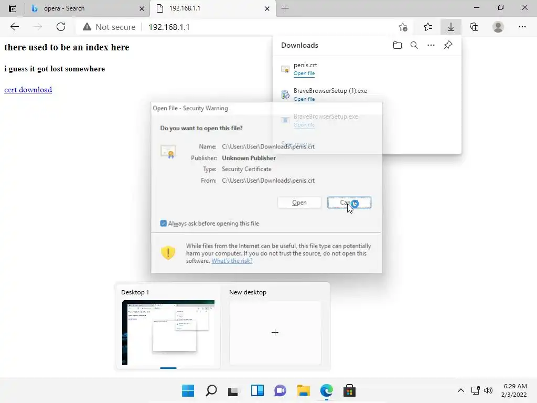
Task: Reload the current page
Action: click(x=61, y=27)
